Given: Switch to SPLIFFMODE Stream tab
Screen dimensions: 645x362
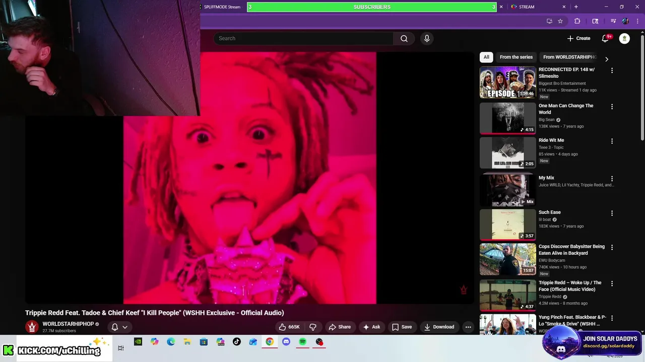Looking at the screenshot, I should (x=222, y=7).
